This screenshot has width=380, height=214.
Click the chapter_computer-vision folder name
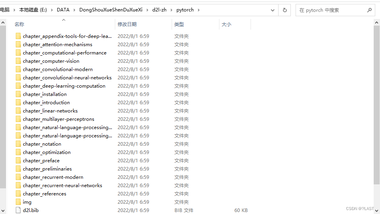coord(51,61)
